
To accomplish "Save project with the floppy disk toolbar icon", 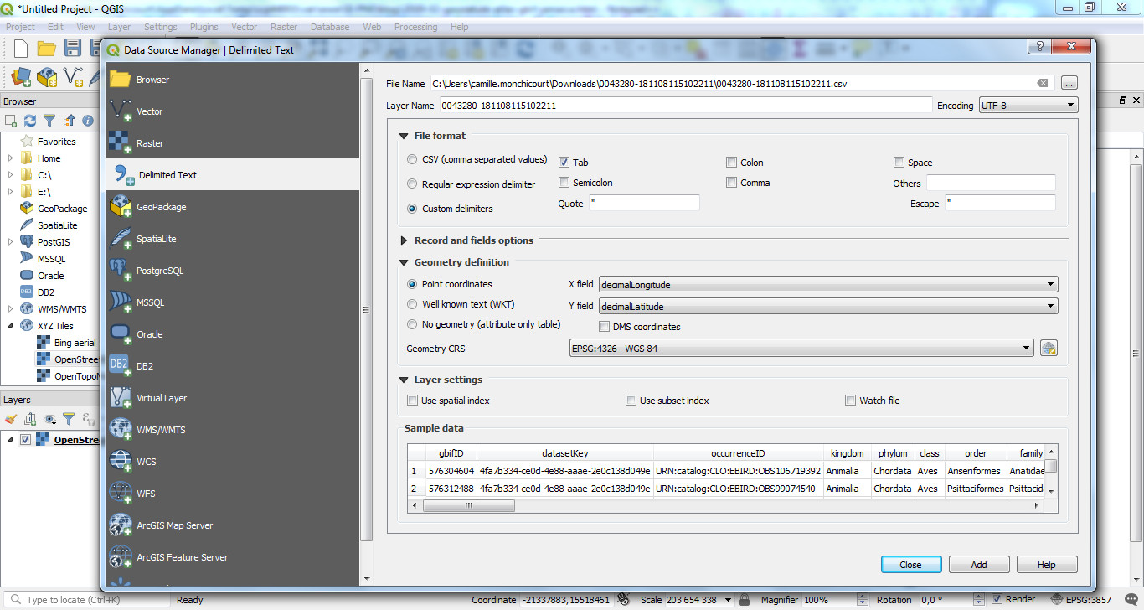I will 72,48.
